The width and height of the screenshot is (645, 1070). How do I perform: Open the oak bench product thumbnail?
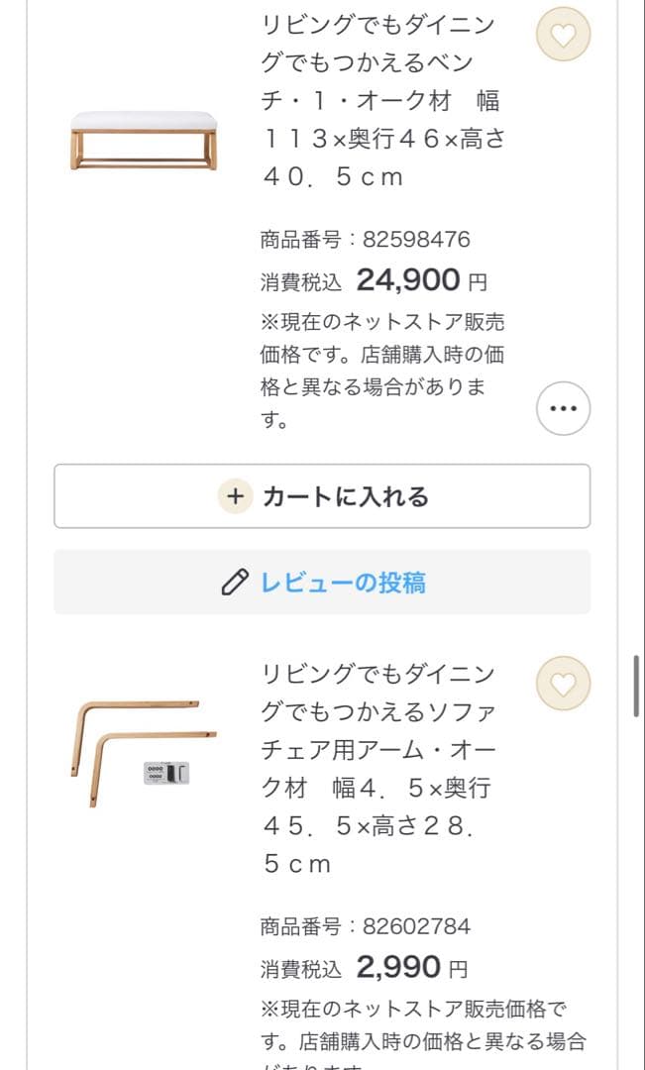(140, 139)
